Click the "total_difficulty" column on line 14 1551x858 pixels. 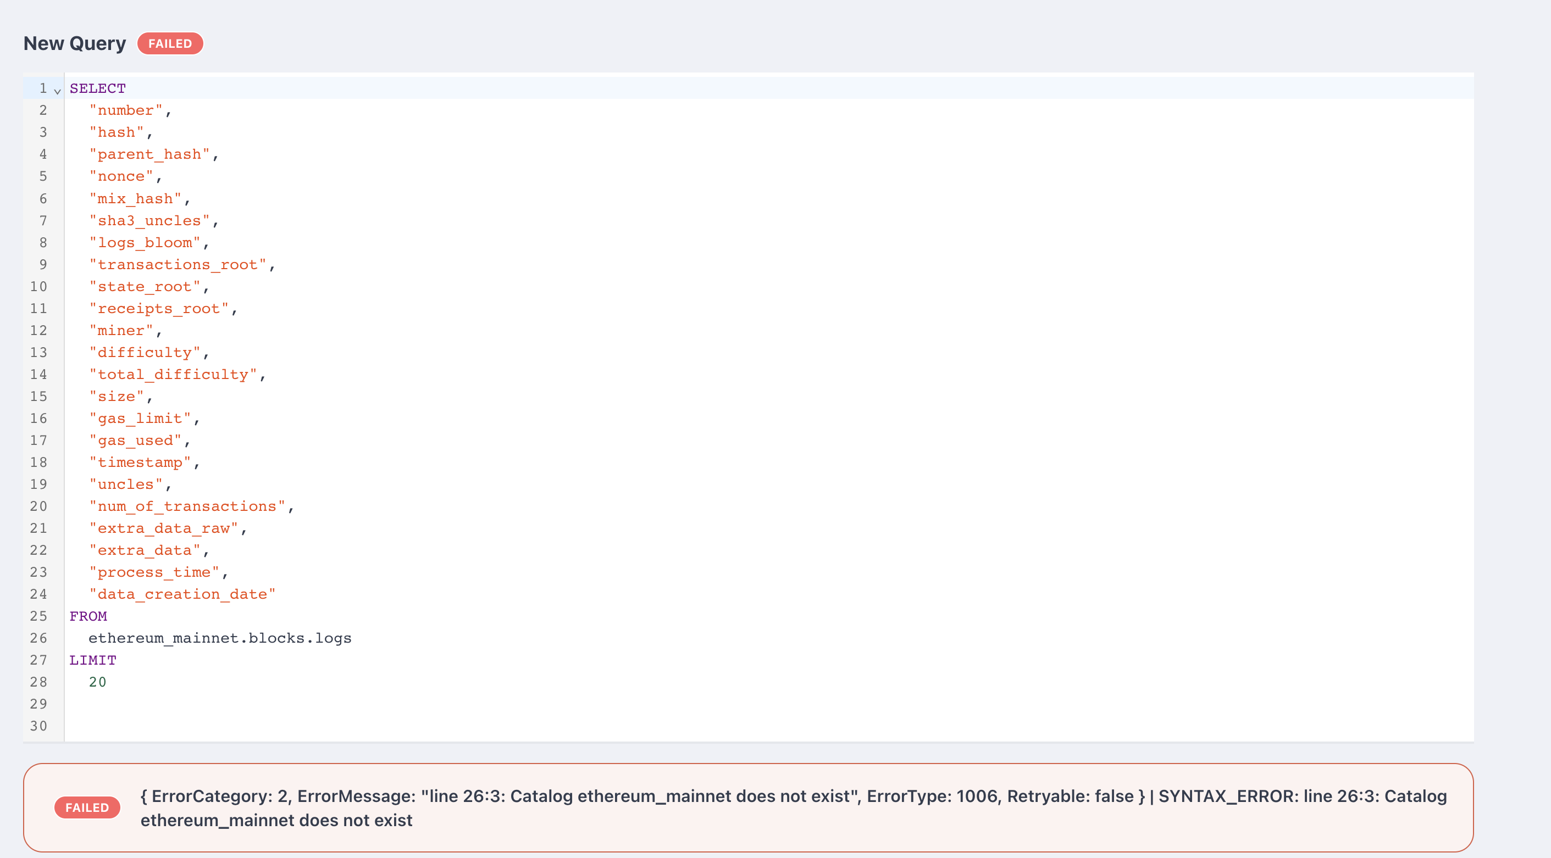click(173, 374)
